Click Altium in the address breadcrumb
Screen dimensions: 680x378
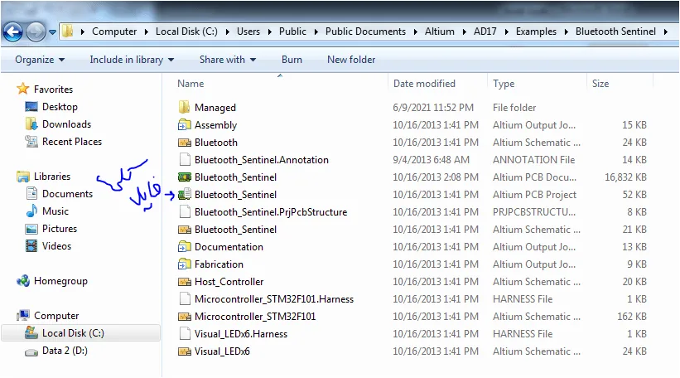[440, 31]
